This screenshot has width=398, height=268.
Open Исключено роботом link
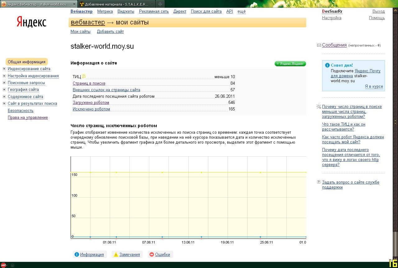pos(91,109)
